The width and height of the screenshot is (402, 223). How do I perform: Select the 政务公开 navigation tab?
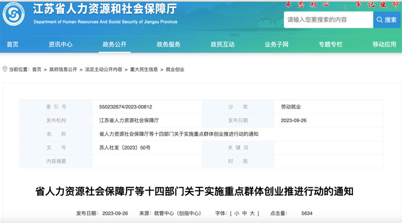pyautogui.click(x=115, y=44)
